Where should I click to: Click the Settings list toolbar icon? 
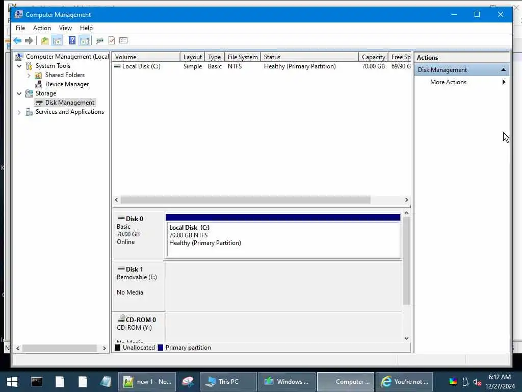pyautogui.click(x=123, y=41)
